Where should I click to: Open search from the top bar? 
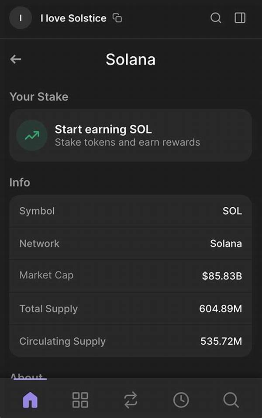click(x=216, y=18)
